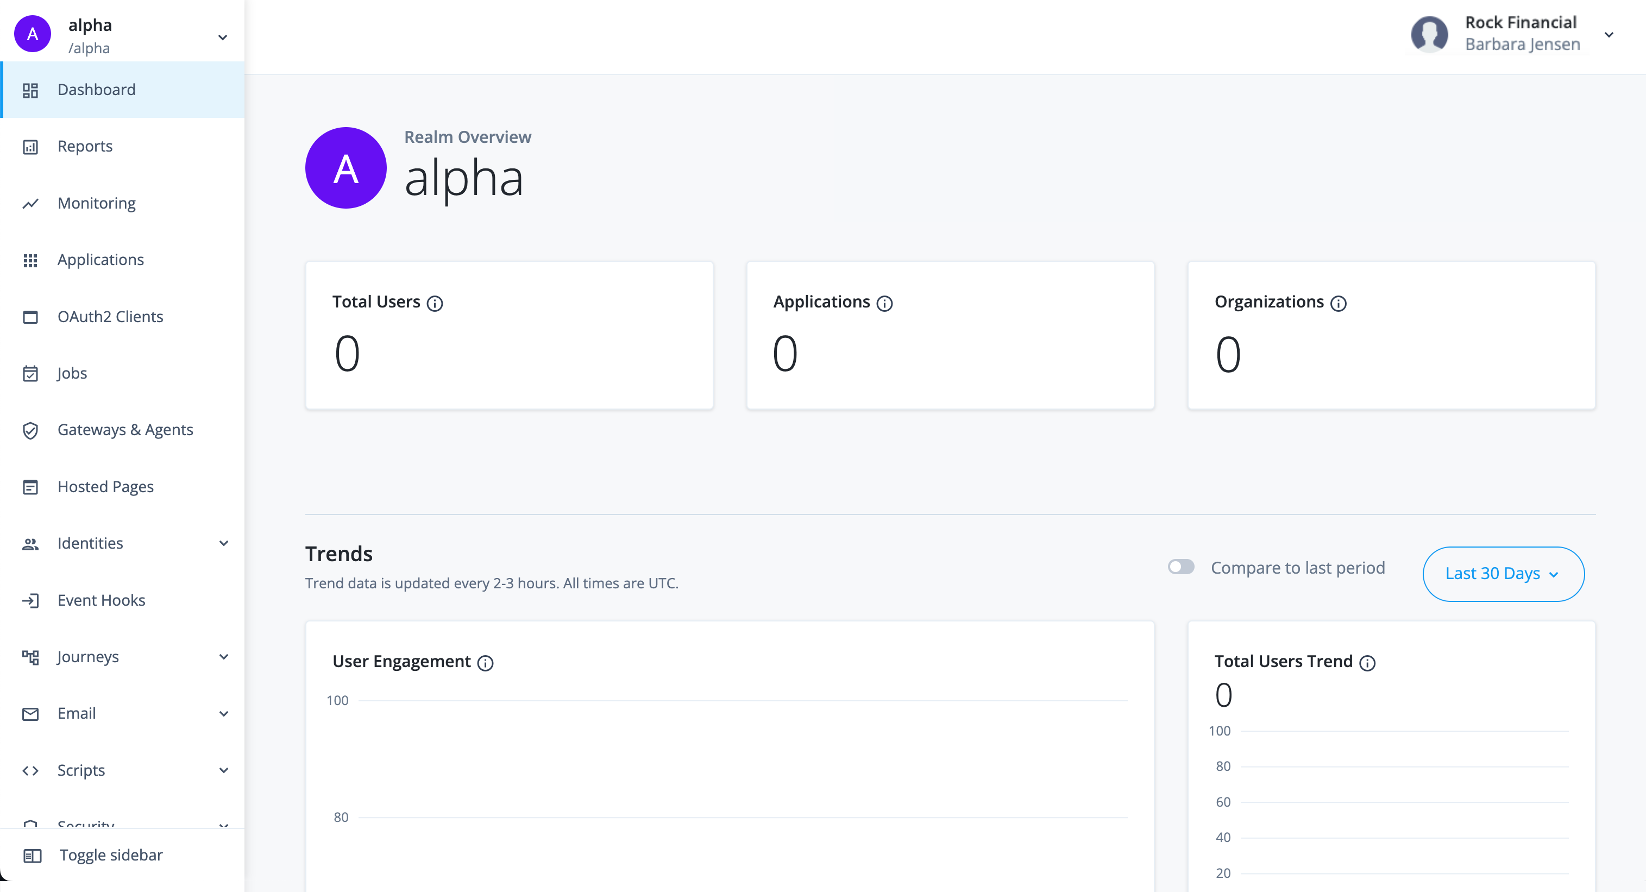Viewport: 1646px width, 892px height.
Task: Click the User Engagement info icon
Action: (486, 663)
